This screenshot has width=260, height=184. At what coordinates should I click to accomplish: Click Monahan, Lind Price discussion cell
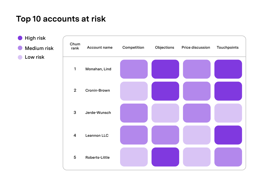pos(197,69)
